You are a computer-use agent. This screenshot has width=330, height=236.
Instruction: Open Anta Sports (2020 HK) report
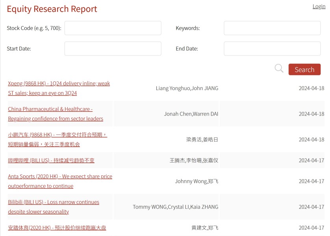pyautogui.click(x=60, y=181)
